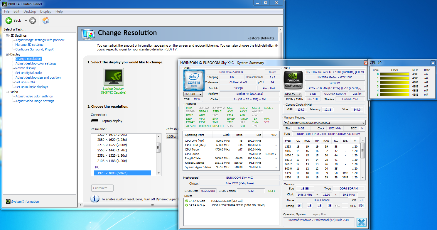Click Core 3 clock bar
This screenshot has height=230, width=437.
pos(395,87)
